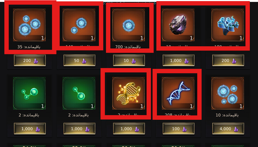Buy the three-node green molecule for 1,000

pos(30,128)
